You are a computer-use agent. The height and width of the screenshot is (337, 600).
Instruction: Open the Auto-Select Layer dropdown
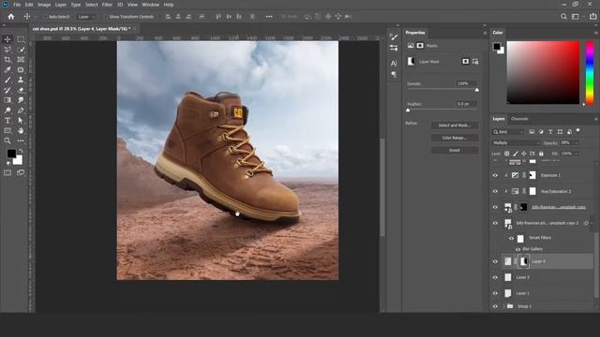(86, 17)
